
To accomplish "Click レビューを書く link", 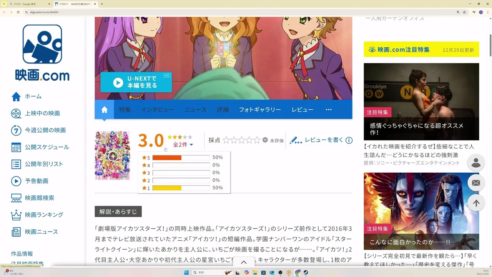I will (x=324, y=140).
